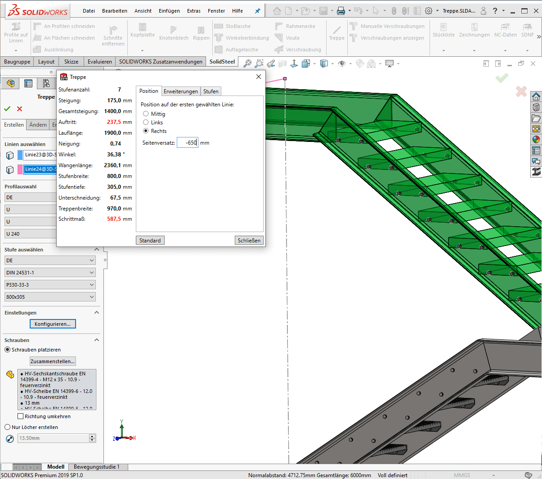Open the Datei menu
Screen dimensions: 542x479
point(89,11)
